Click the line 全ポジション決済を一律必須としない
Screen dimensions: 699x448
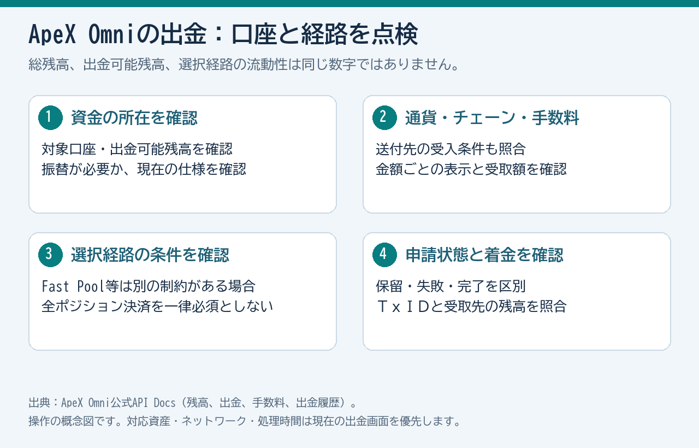[x=157, y=306]
